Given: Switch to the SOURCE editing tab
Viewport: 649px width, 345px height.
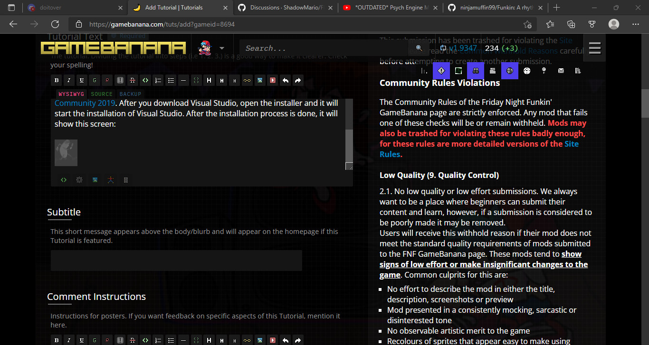Looking at the screenshot, I should (101, 93).
